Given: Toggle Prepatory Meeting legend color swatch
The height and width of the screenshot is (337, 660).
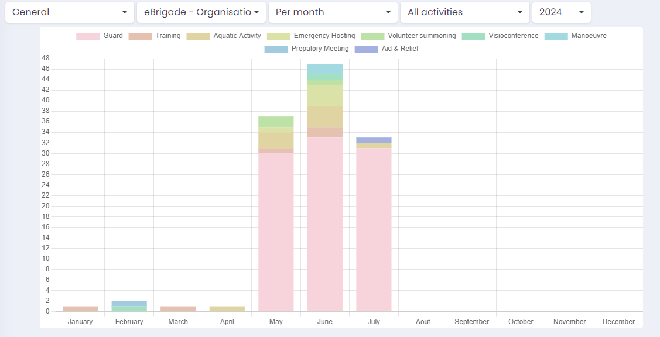Looking at the screenshot, I should [276, 49].
